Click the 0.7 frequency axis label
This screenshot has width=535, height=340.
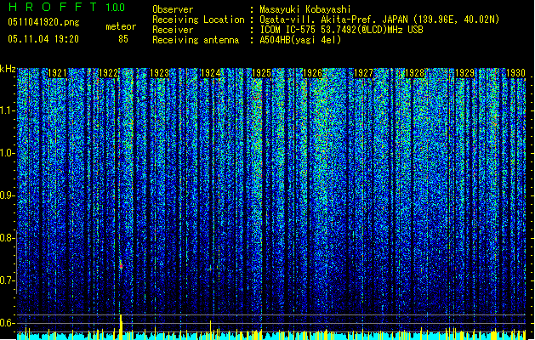pos(8,280)
